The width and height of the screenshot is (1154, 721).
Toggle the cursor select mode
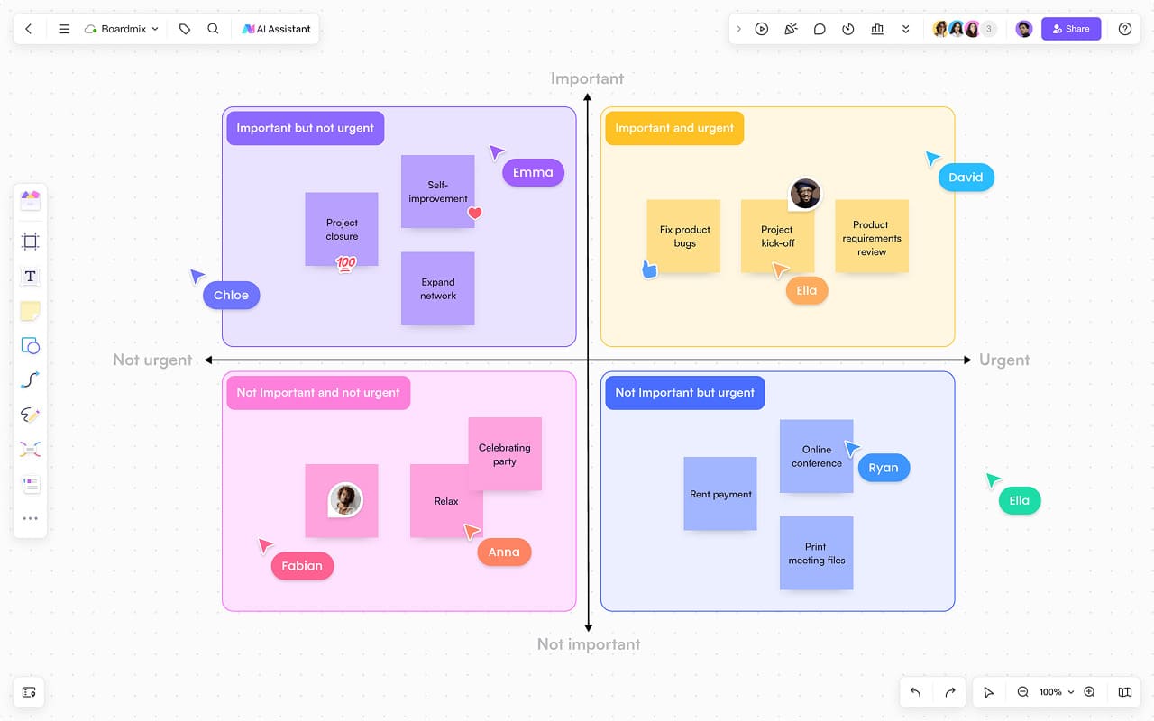[989, 692]
